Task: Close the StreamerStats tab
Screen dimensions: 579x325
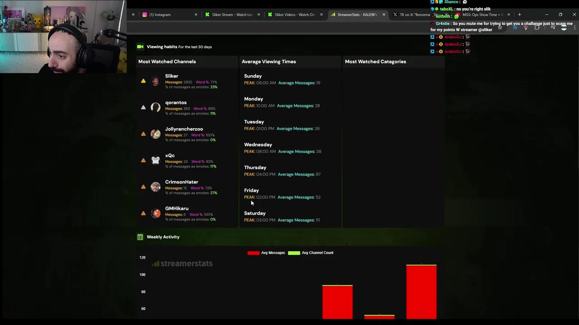Action: click(x=384, y=14)
